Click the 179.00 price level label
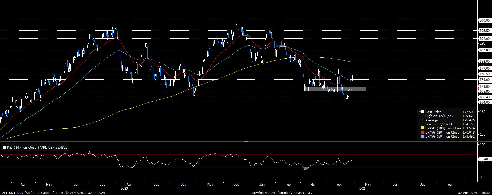Screen dimensions: 492x195 coord(485,68)
